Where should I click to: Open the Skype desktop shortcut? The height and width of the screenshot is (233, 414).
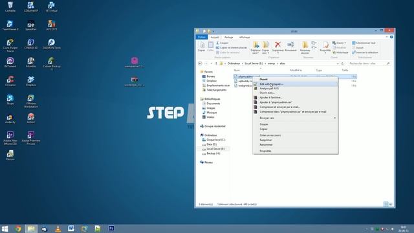point(10,100)
